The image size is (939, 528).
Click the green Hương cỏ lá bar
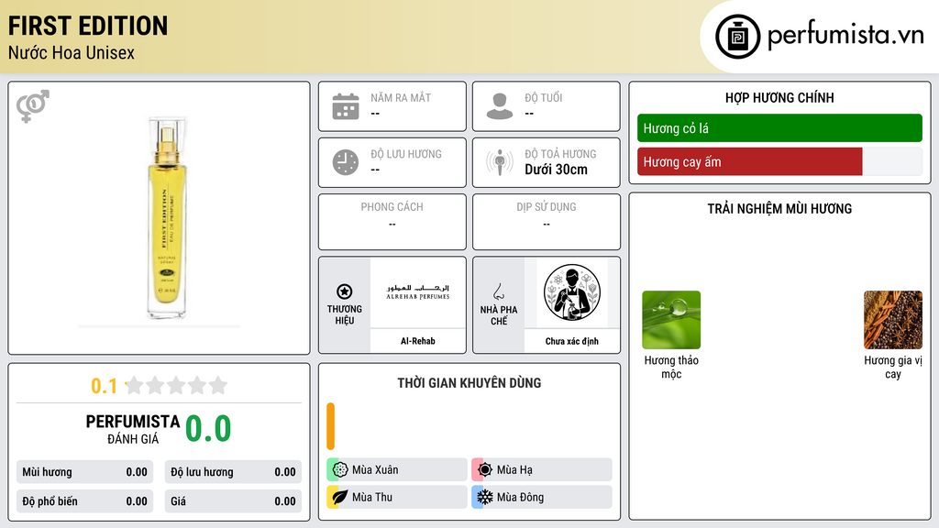click(779, 128)
